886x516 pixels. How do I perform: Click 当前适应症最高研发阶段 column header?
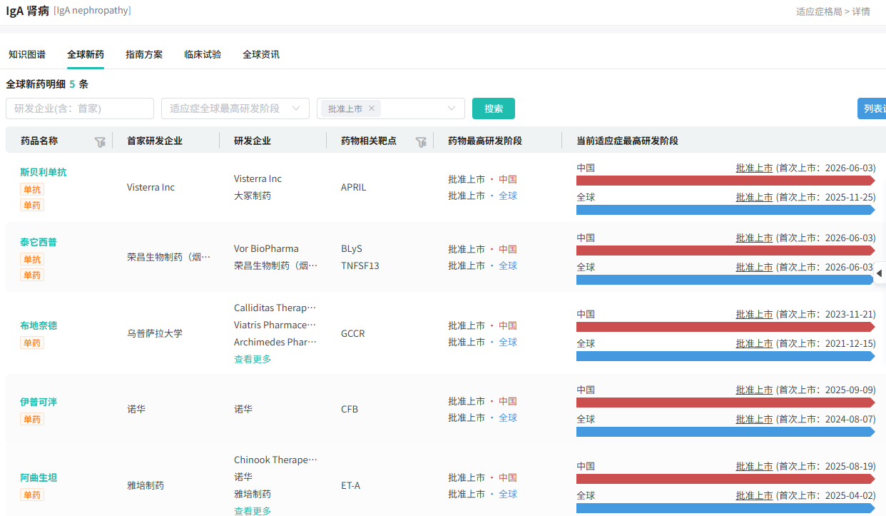pyautogui.click(x=627, y=141)
